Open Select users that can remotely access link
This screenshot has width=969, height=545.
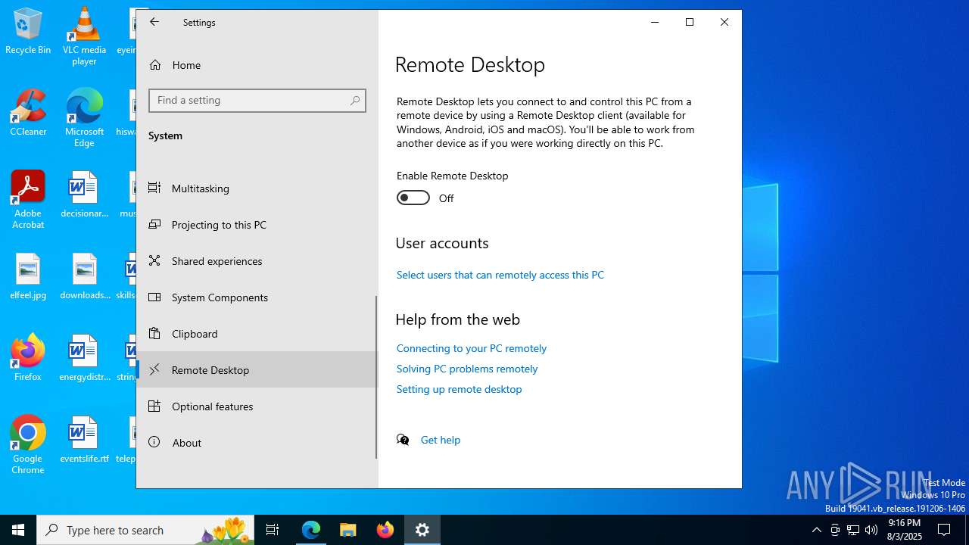[500, 275]
